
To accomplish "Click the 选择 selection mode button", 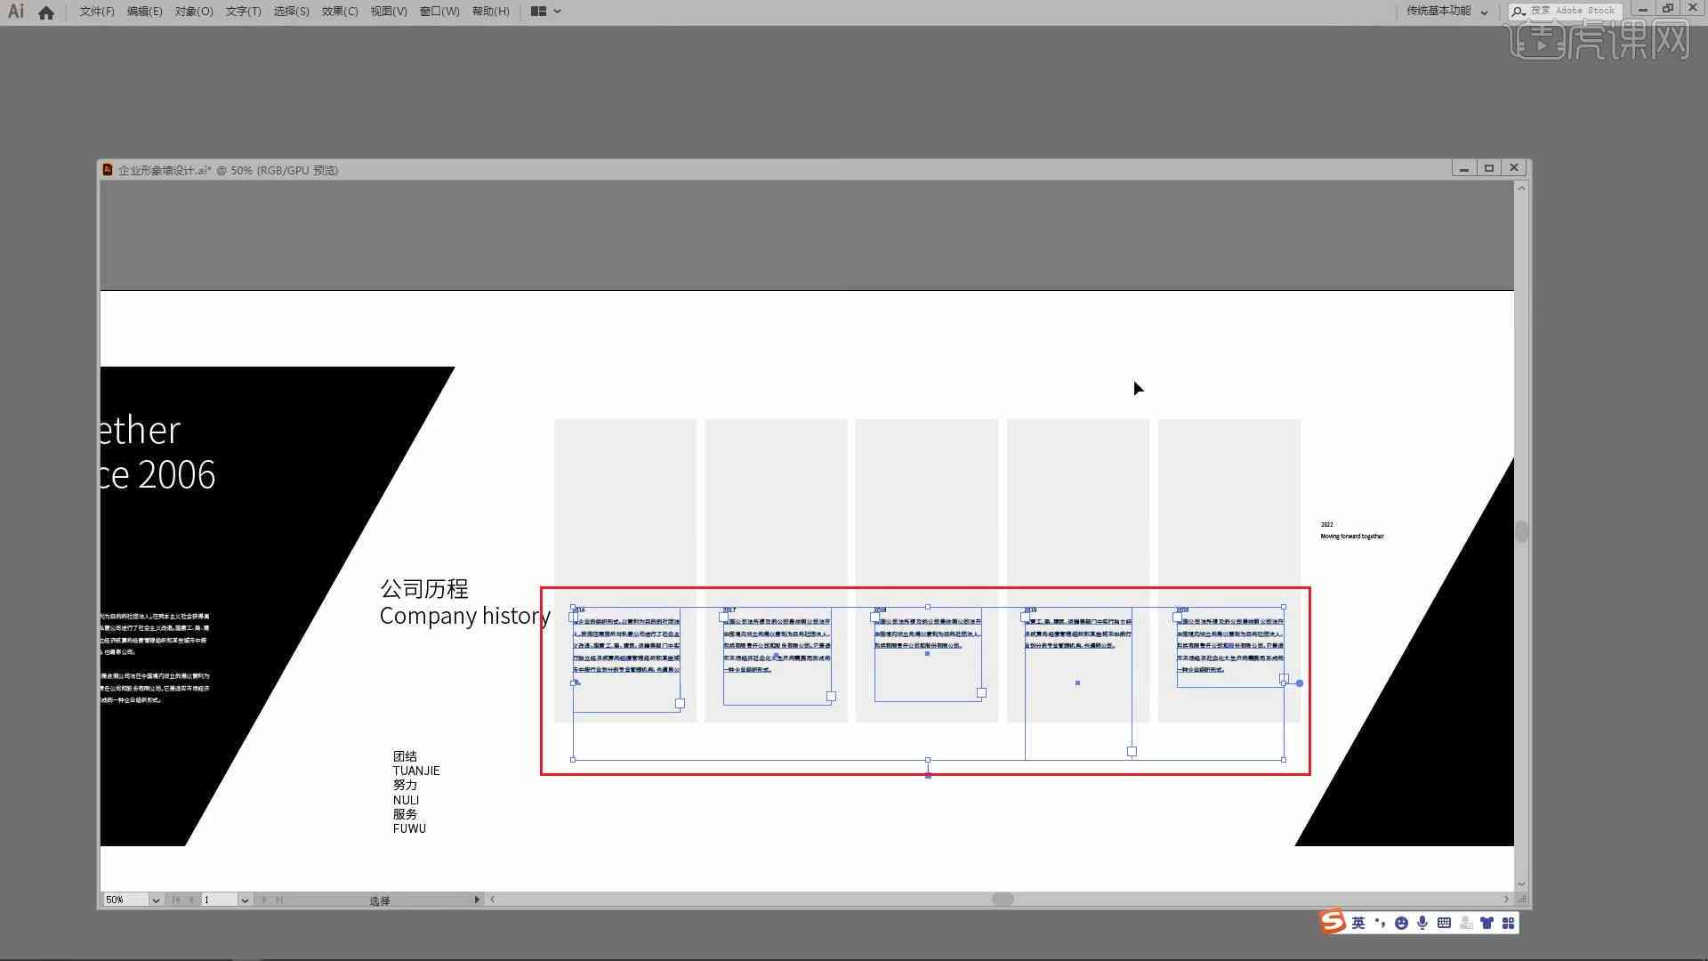I will [380, 899].
